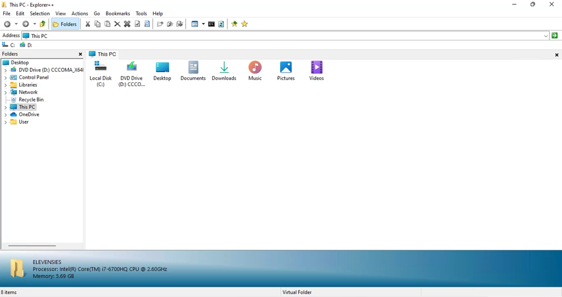
Task: Select the Music folder icon
Action: click(255, 71)
